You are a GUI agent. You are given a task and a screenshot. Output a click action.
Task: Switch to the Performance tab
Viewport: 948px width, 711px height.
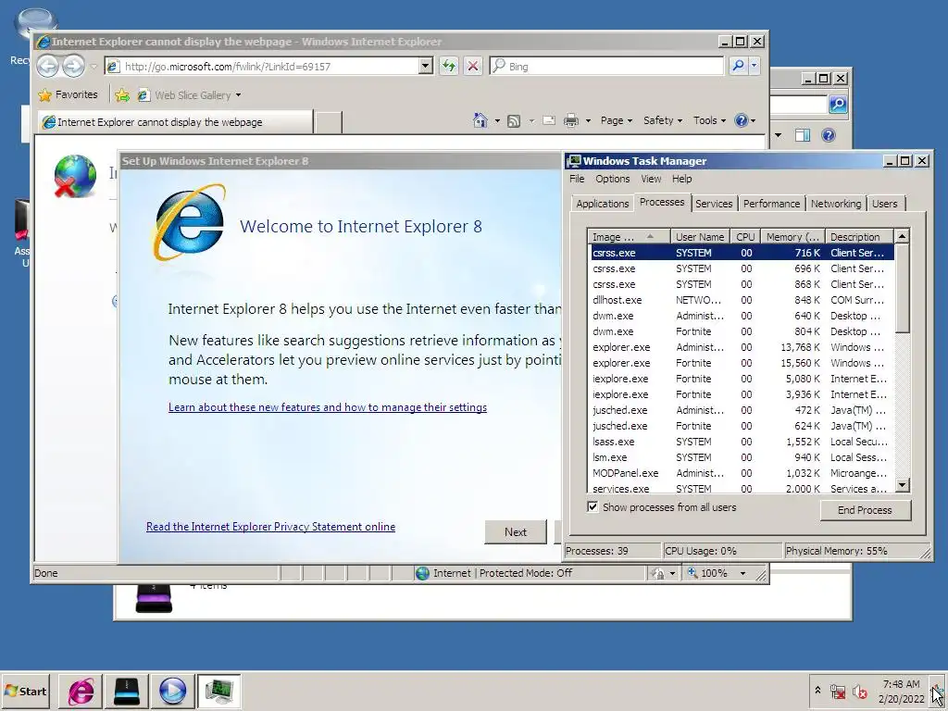[x=771, y=204]
